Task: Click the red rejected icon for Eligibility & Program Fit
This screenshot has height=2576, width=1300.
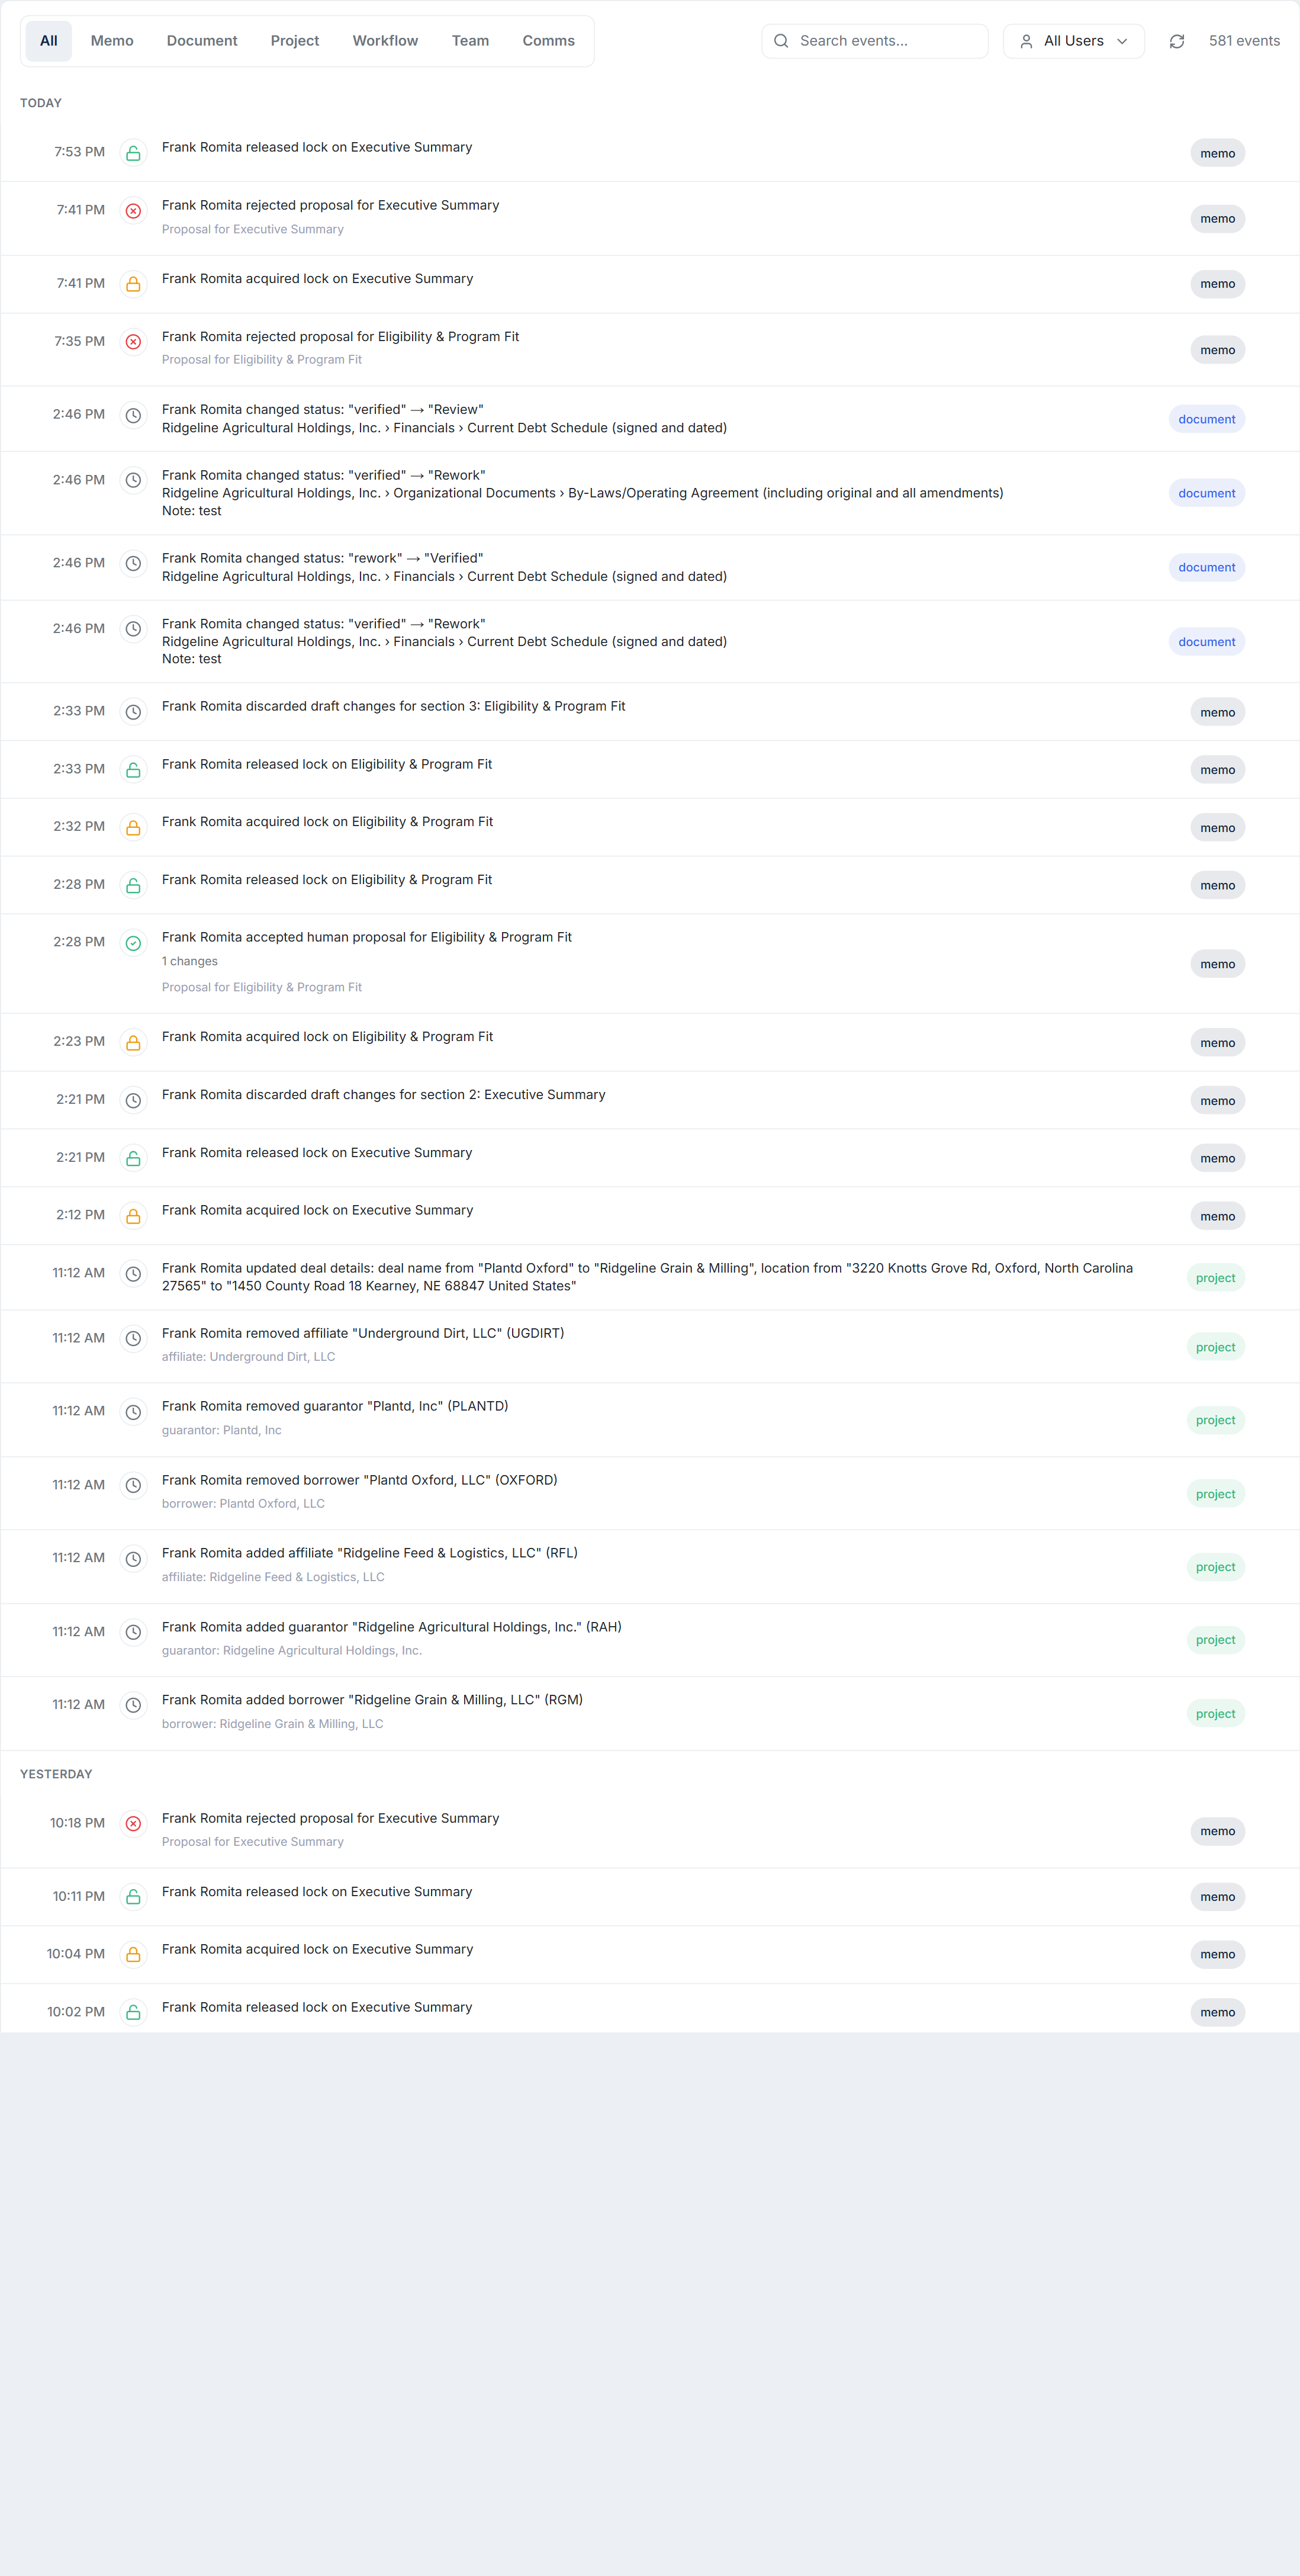Action: pyautogui.click(x=133, y=341)
